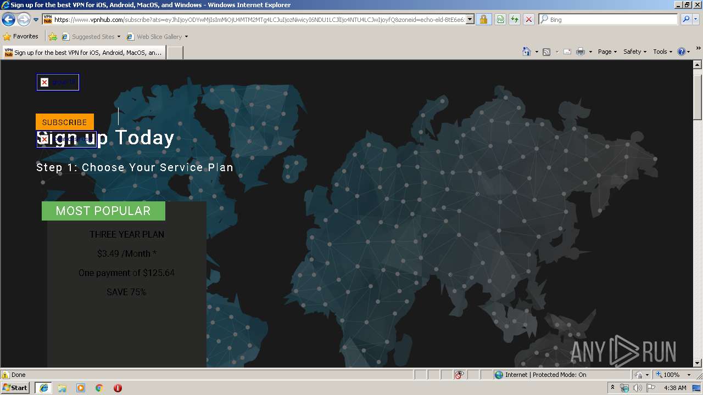The image size is (703, 395).
Task: Open the Safety menu
Action: 634,52
